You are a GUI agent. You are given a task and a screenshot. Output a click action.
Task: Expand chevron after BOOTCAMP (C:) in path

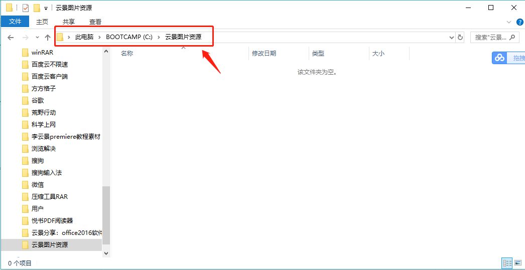pyautogui.click(x=159, y=37)
